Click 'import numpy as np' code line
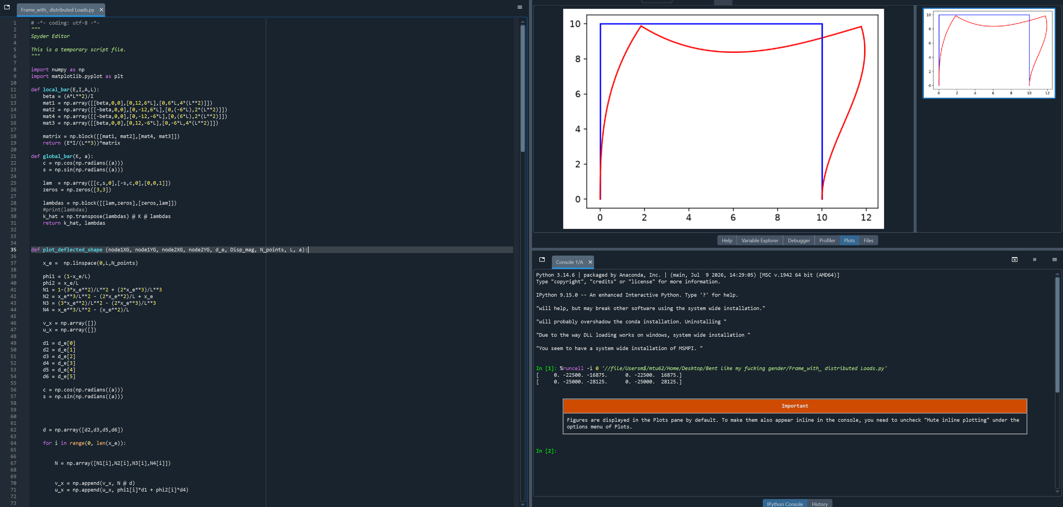 point(58,70)
